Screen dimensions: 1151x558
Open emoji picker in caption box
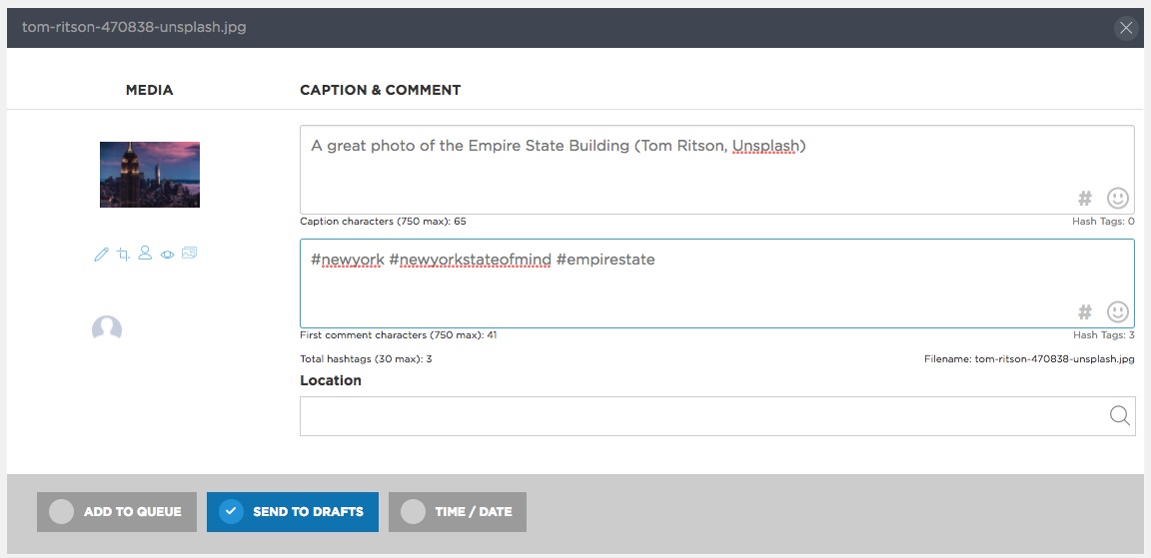point(1118,198)
